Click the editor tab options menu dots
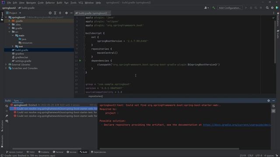Image resolution: width=280 pixels, height=157 pixels. coord(273,13)
